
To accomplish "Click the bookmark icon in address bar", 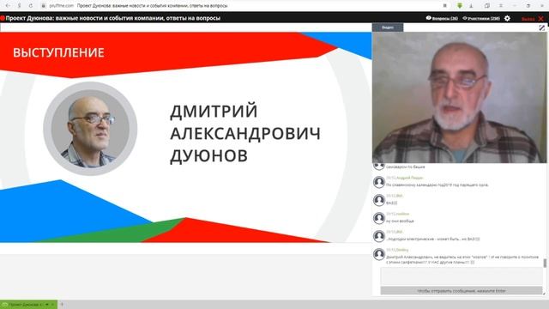I will coord(444,6).
